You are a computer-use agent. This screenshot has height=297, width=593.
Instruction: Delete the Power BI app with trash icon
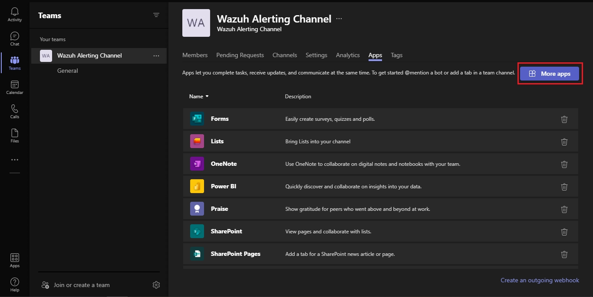(564, 187)
